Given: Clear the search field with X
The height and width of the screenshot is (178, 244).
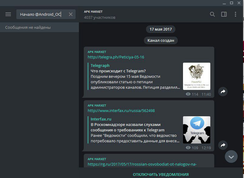Looking at the screenshot, I should pyautogui.click(x=71, y=14).
